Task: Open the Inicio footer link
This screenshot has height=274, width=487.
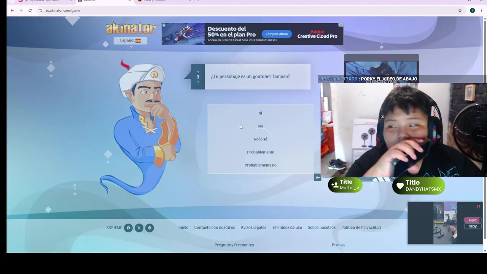Action: pos(183,227)
